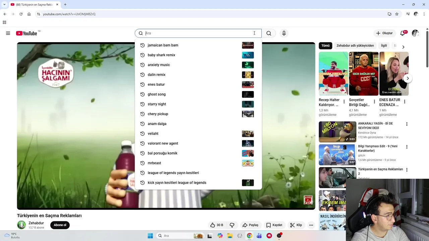Click the Windows taskbar search box
The width and height of the screenshot is (429, 241).
[x=180, y=236]
